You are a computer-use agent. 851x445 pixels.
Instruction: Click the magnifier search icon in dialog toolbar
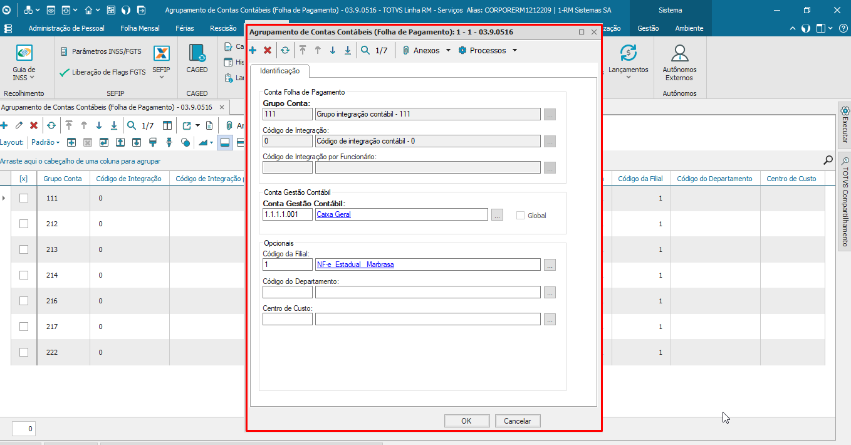pyautogui.click(x=365, y=50)
